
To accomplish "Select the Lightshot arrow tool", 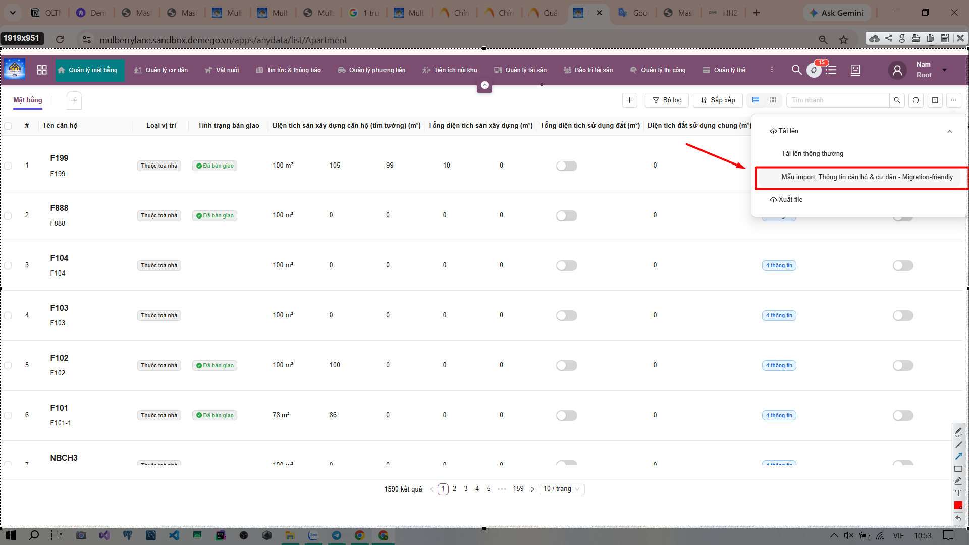I will (958, 456).
